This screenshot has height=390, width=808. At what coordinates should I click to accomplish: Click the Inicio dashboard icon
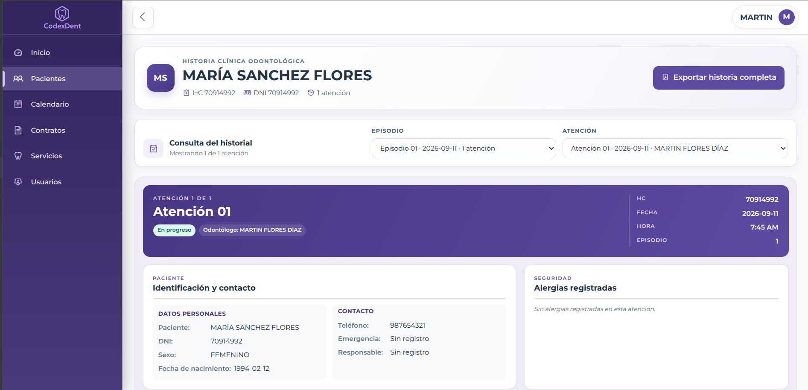[18, 52]
